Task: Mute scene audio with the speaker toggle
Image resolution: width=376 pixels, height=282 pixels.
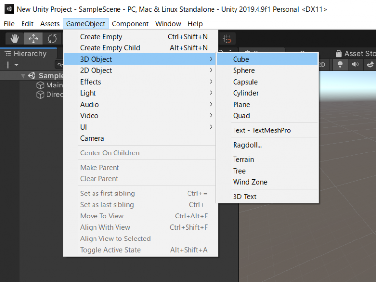Action: [x=355, y=65]
